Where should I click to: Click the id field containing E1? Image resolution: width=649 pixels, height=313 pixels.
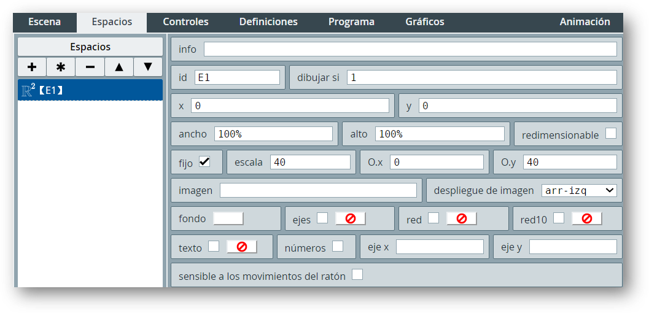[237, 77]
